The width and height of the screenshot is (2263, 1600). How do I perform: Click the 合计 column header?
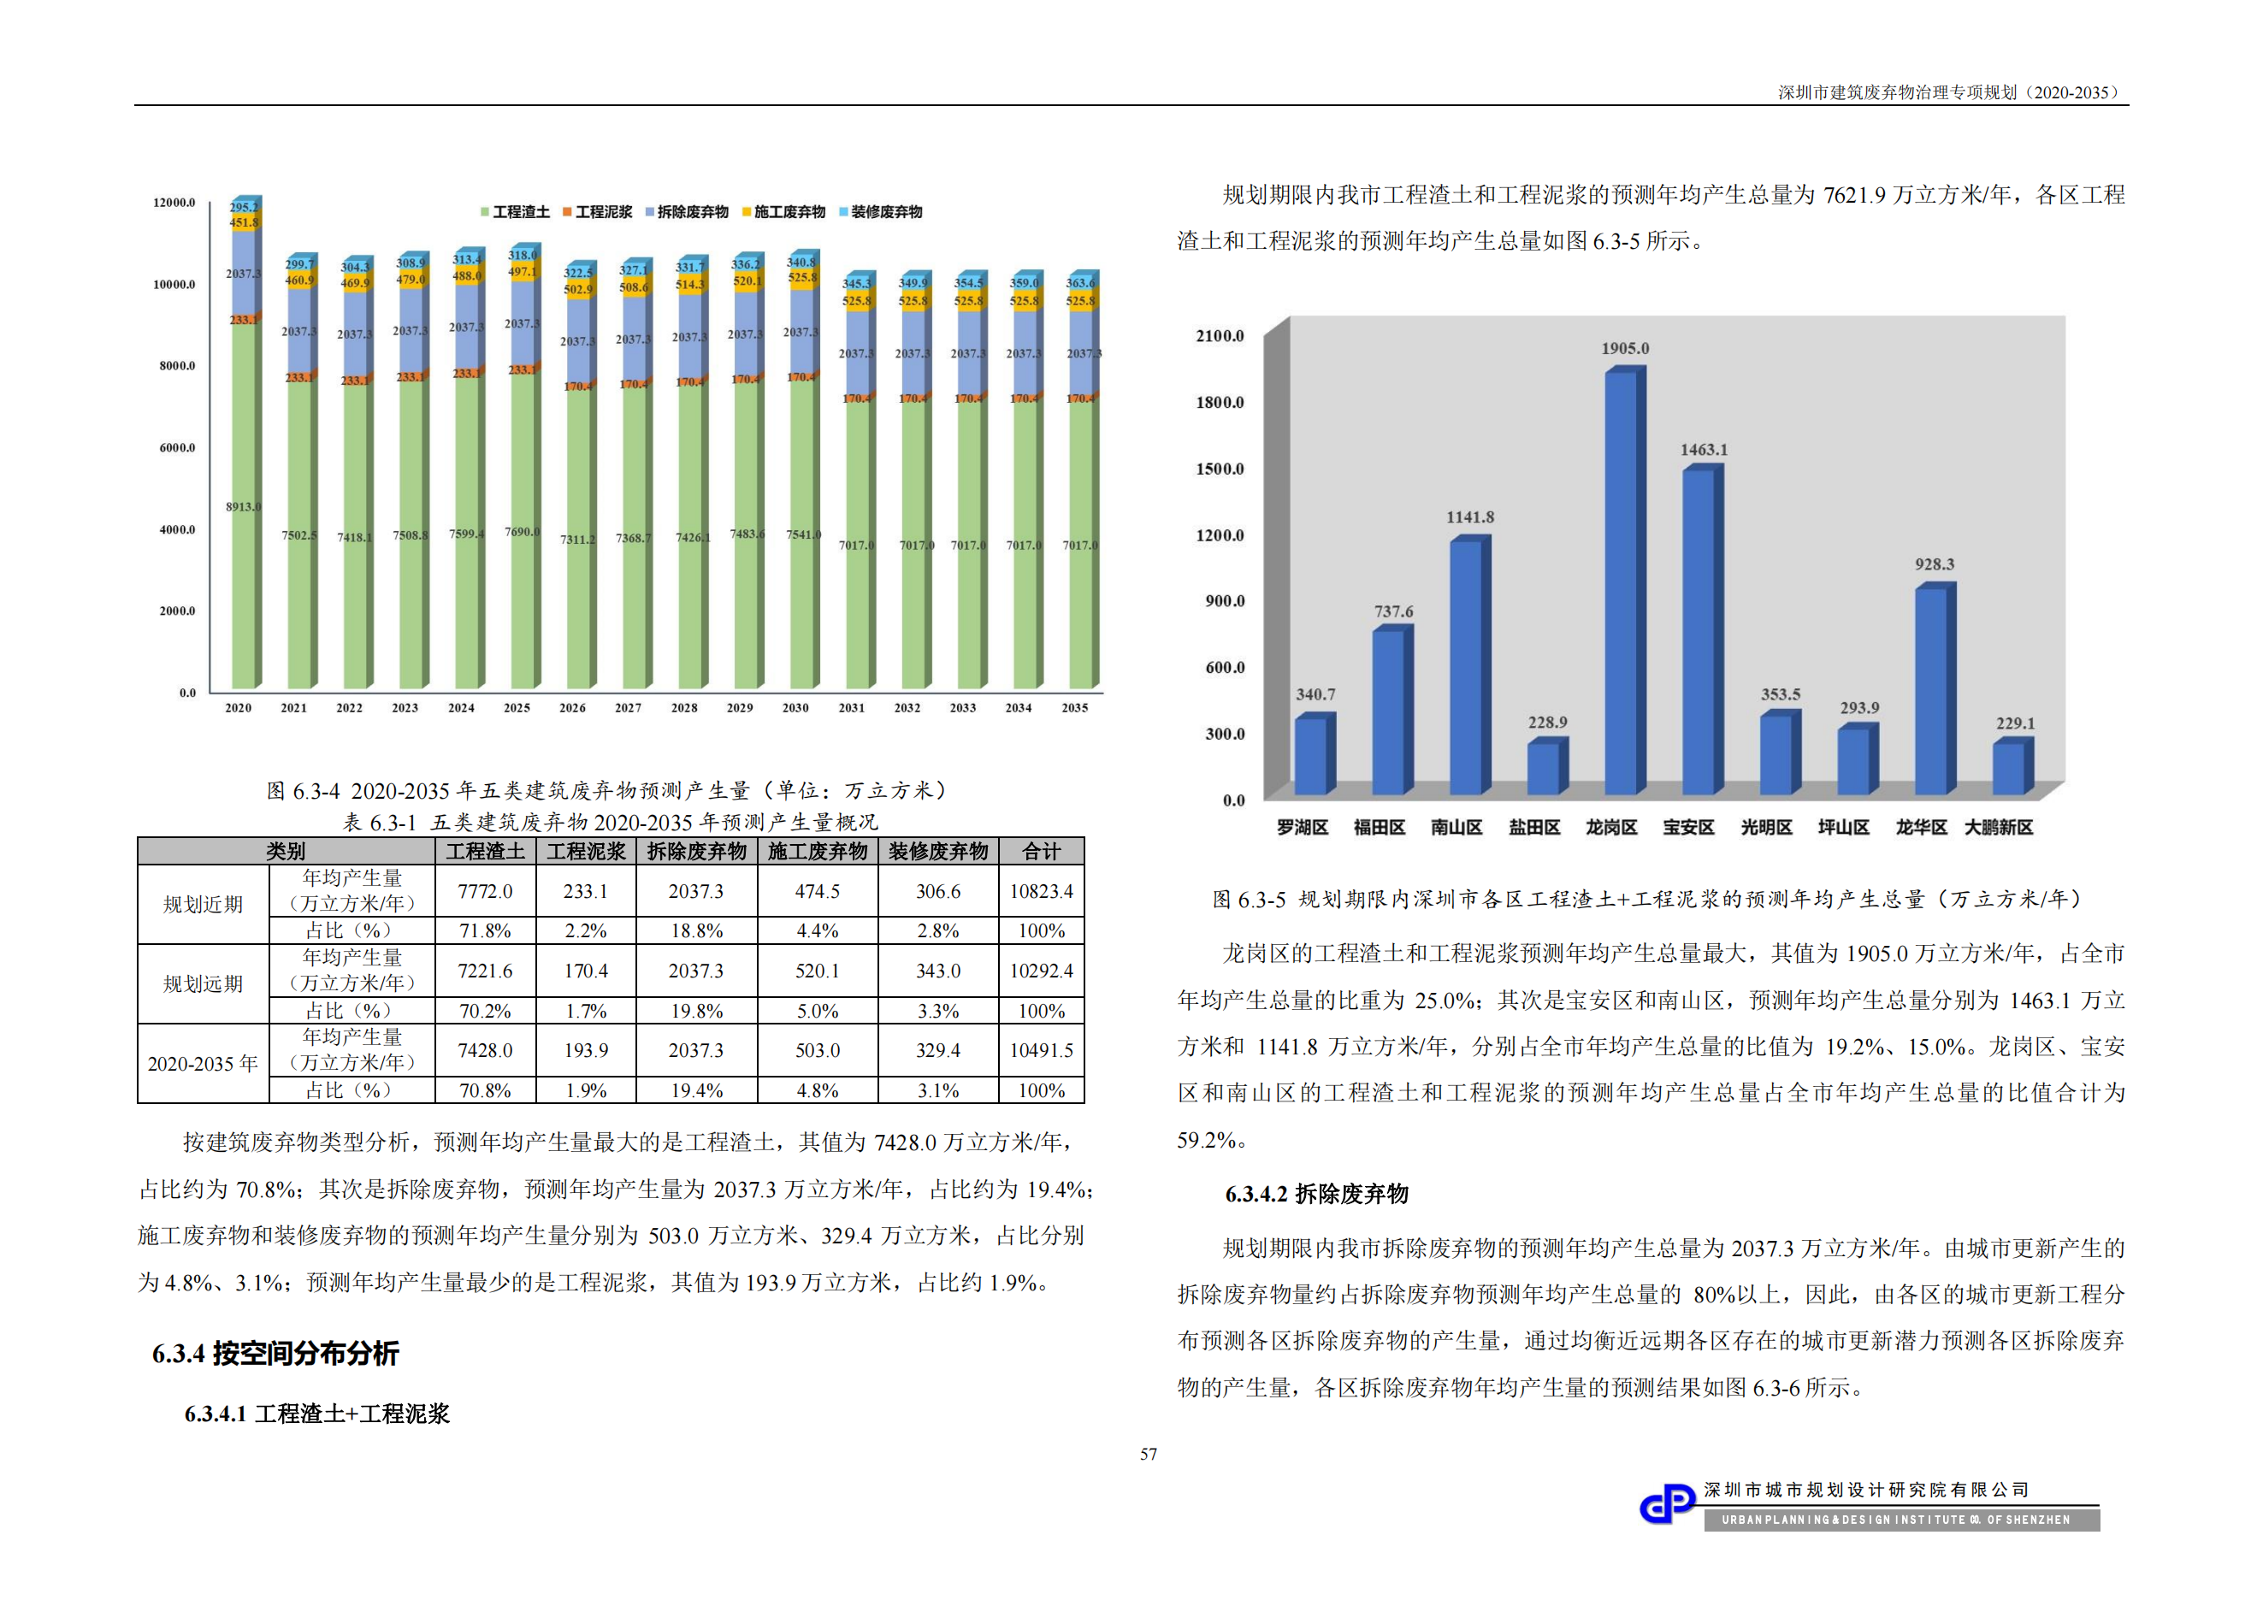1042,851
